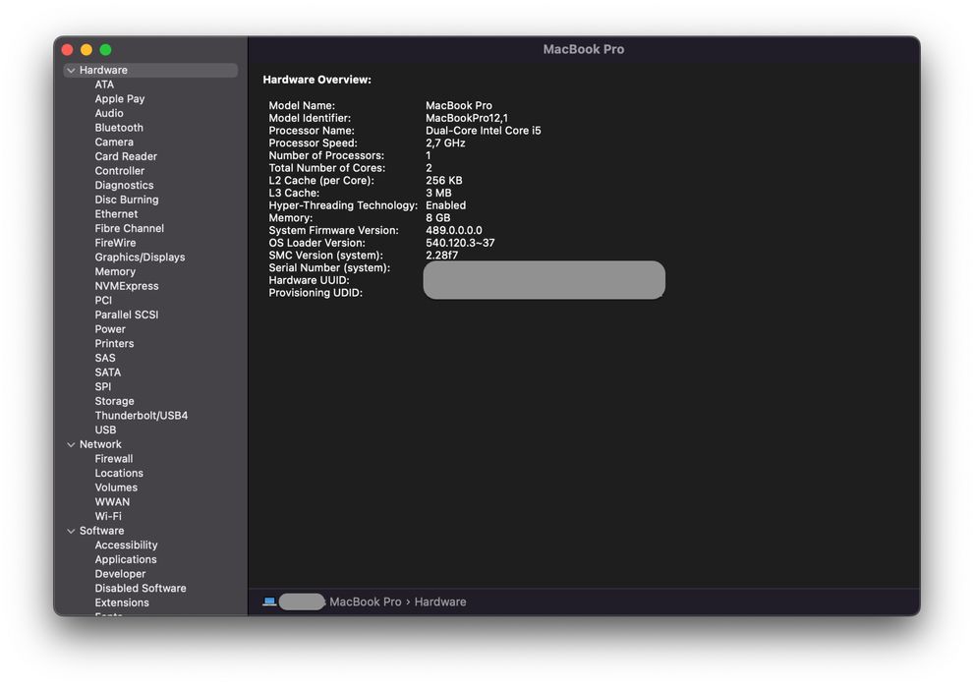974x687 pixels.
Task: Select the Software category label
Action: click(x=101, y=531)
